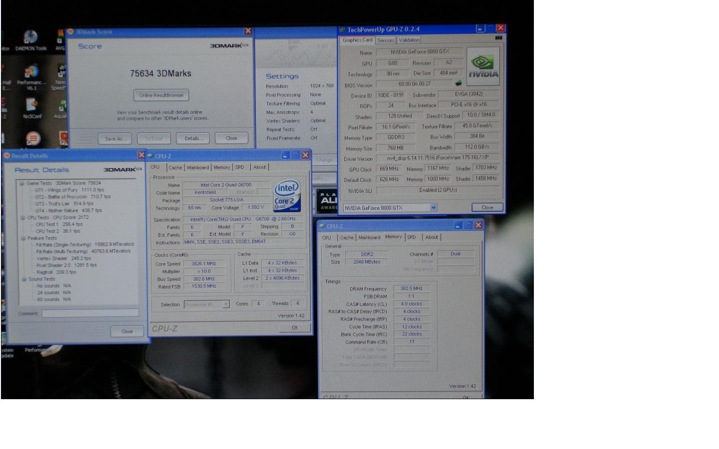Click the GPU Clock 669 MHz field
The width and height of the screenshot is (719, 449).
coord(390,169)
